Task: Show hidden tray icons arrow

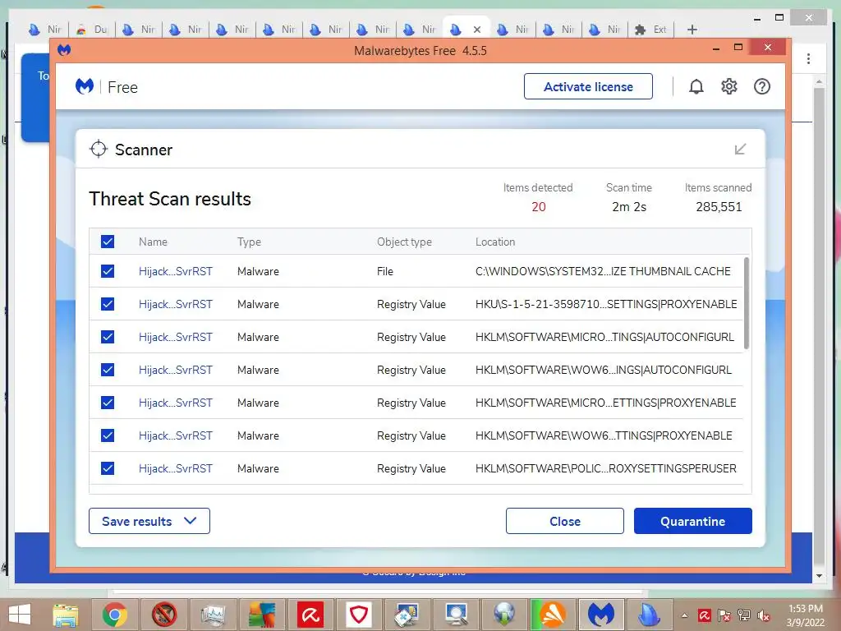Action: 684,615
